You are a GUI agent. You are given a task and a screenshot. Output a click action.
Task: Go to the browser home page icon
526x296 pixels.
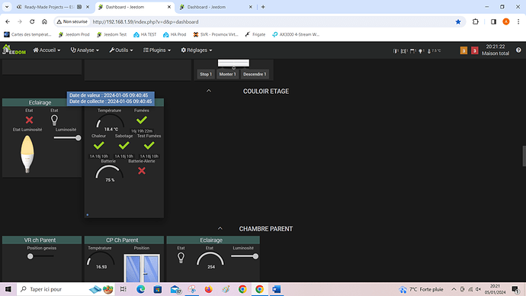44,22
